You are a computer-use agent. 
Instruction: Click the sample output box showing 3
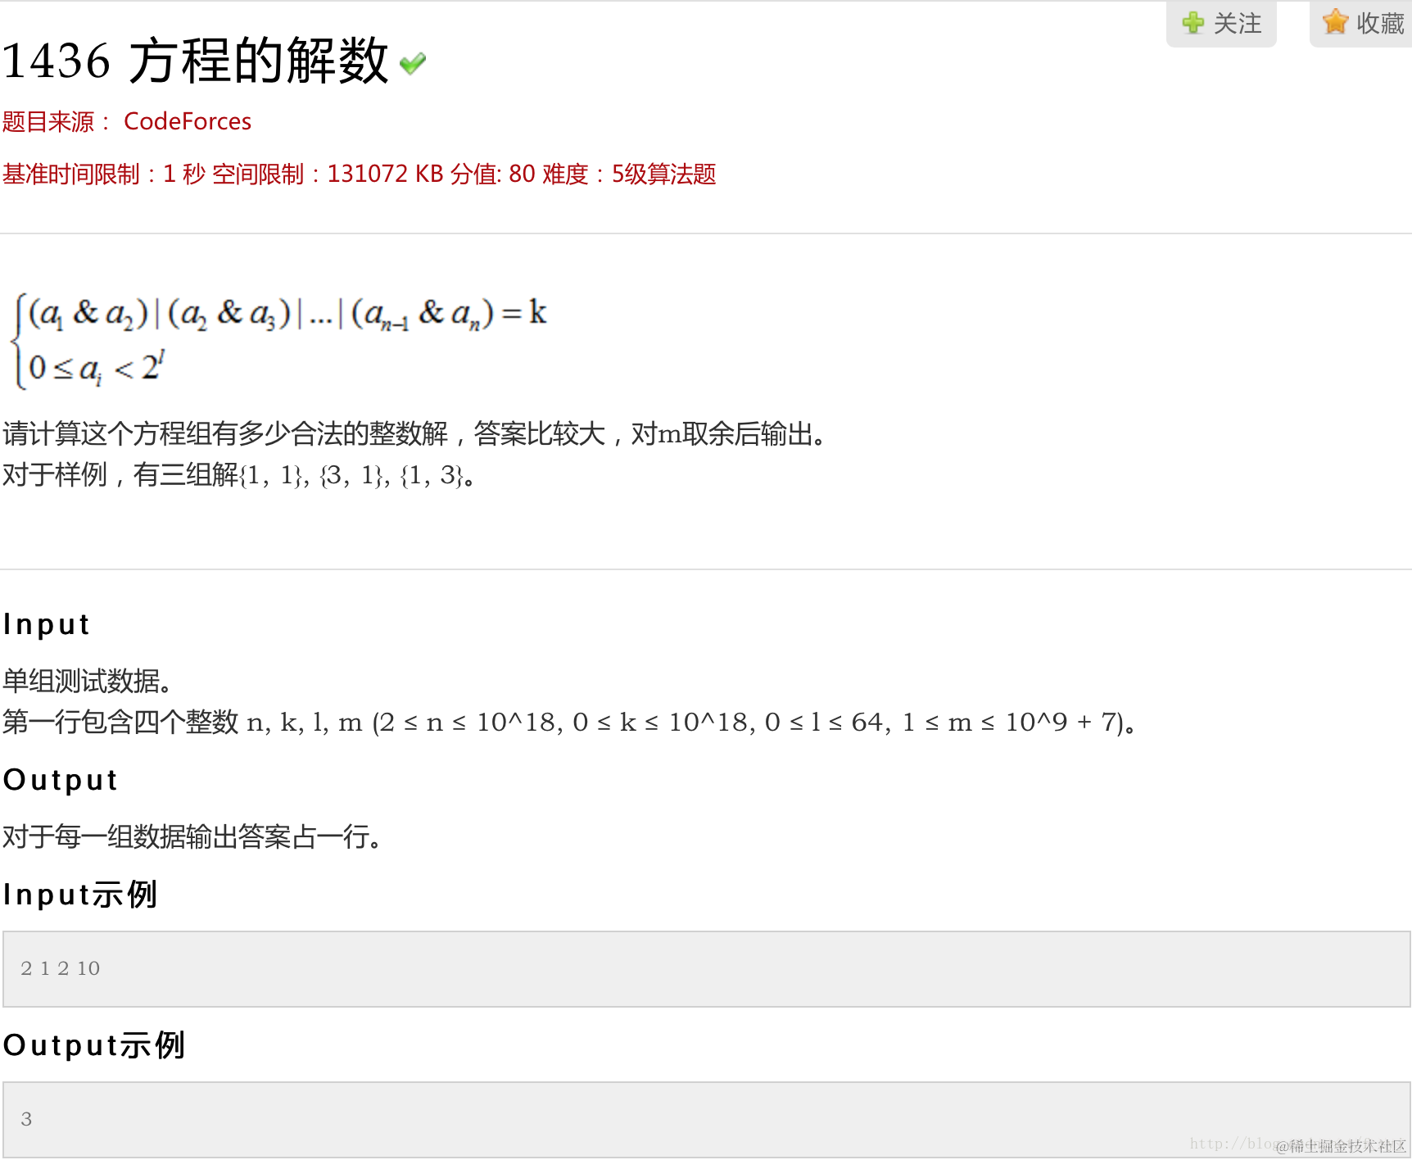706,1119
